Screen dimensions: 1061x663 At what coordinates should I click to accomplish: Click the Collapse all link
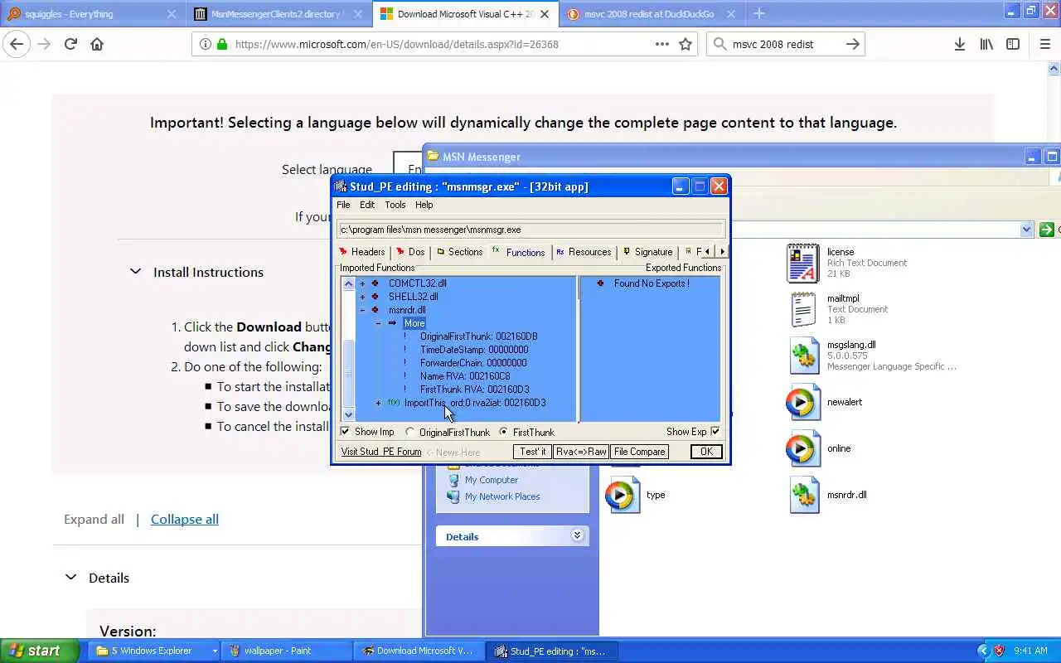point(185,519)
